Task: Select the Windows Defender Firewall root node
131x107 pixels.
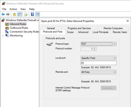Action: [x=22, y=20]
